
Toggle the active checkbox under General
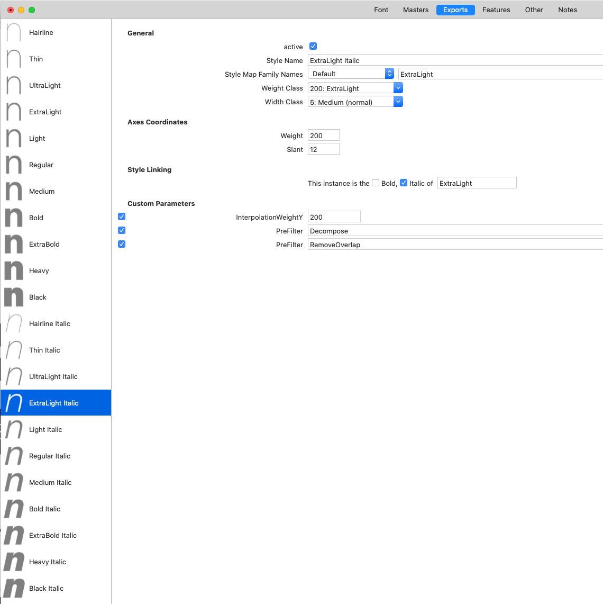click(x=313, y=47)
